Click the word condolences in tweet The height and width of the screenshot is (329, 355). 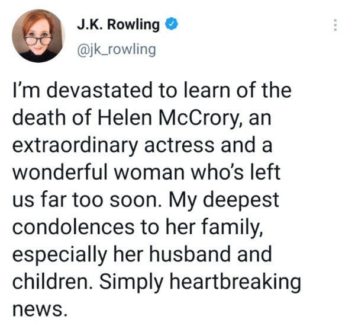(x=73, y=227)
